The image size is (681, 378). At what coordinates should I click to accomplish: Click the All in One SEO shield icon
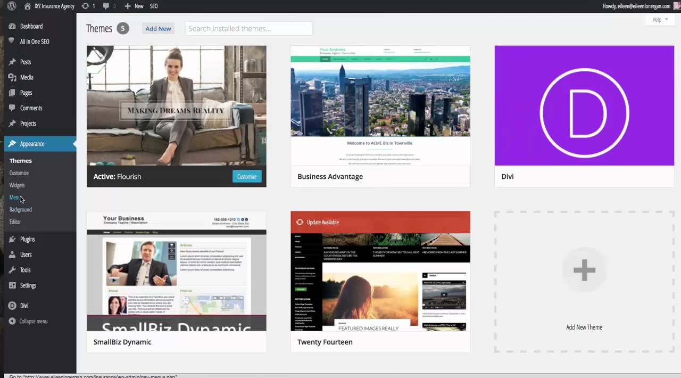pos(12,41)
